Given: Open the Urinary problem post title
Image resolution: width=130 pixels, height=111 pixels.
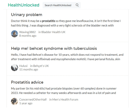Looking at the screenshot, I should point(27,15).
